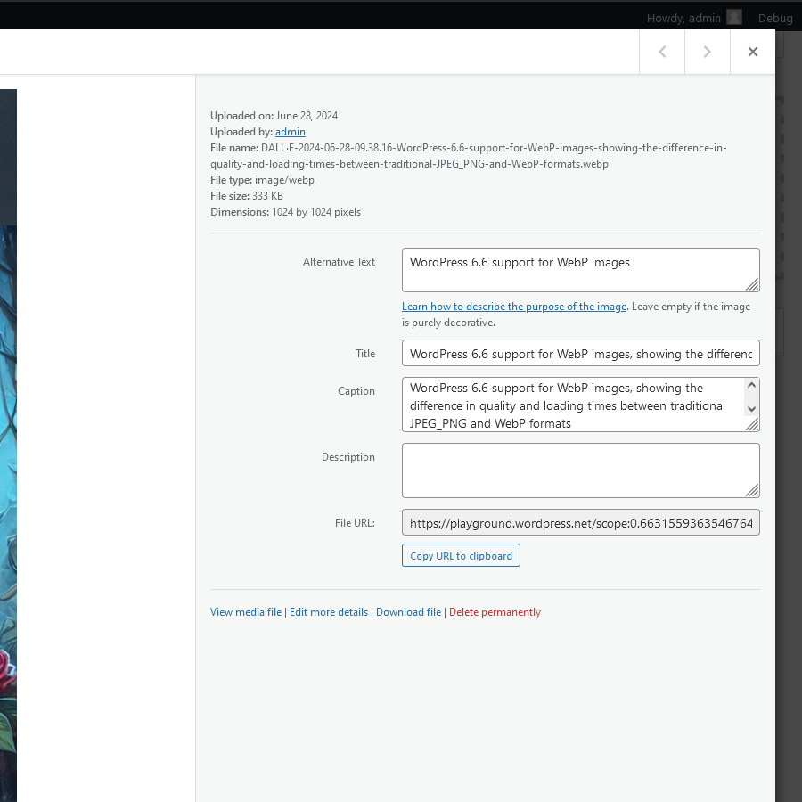The width and height of the screenshot is (802, 802).
Task: Select the File size 333 KB text
Action: point(247,196)
